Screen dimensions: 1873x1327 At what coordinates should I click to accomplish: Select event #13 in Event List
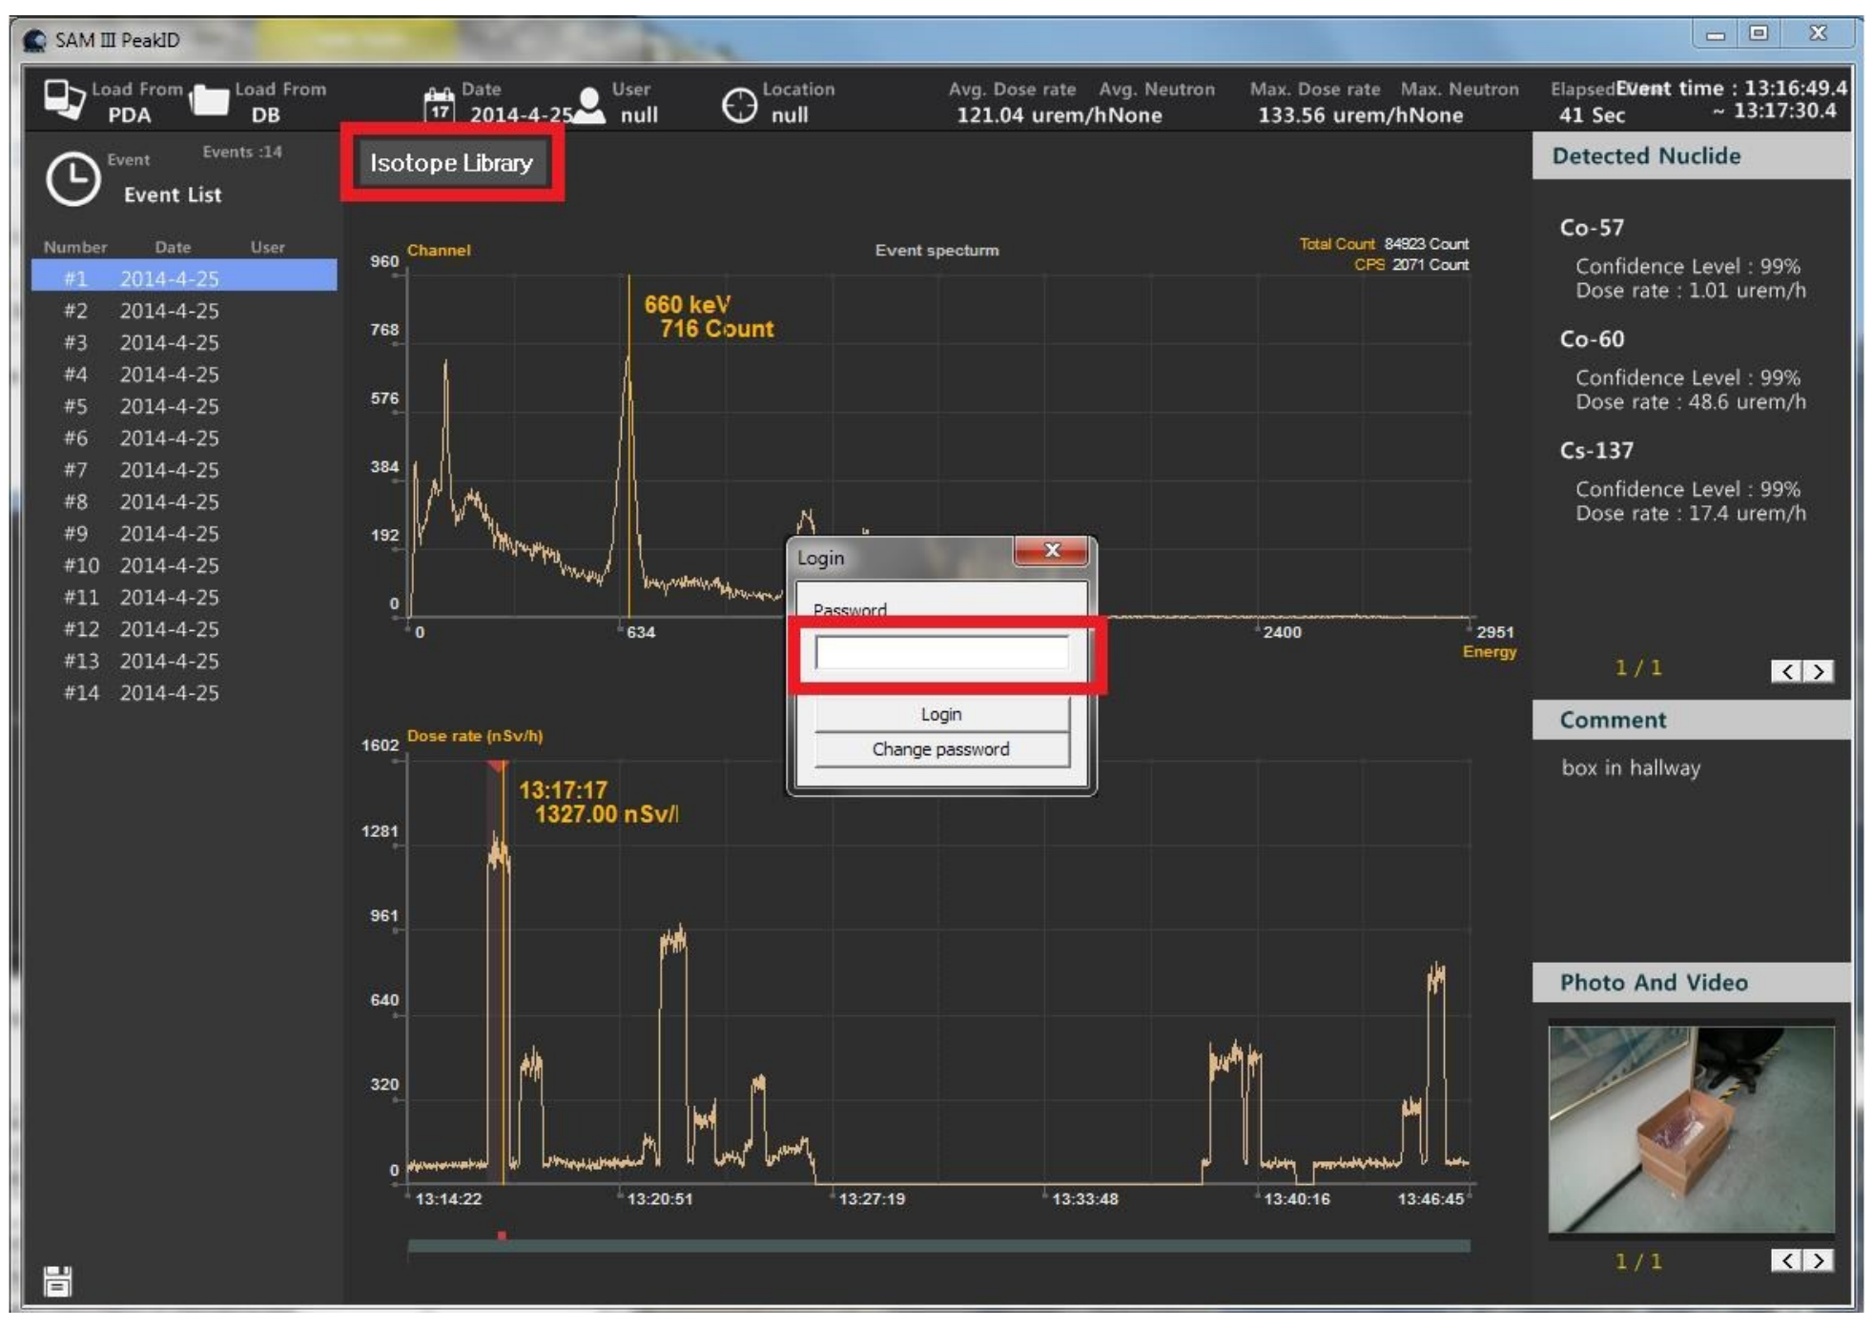click(184, 662)
